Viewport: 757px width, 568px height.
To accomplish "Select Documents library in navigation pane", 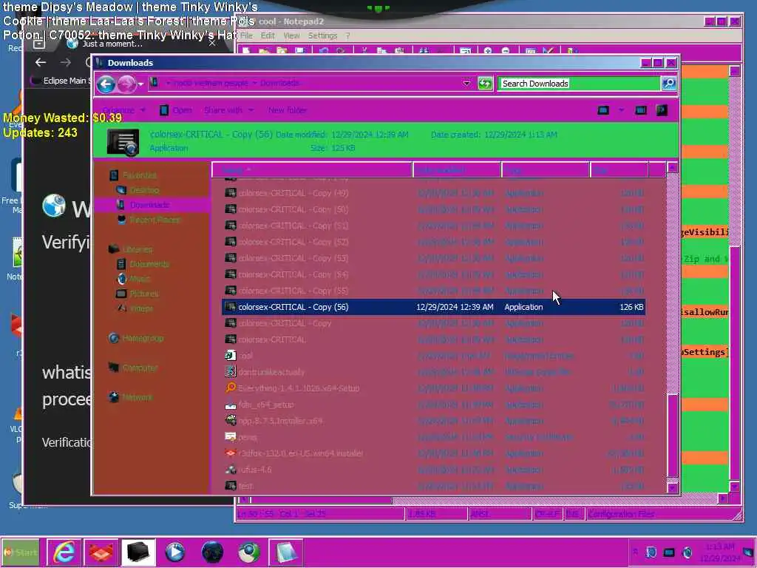I will (x=149, y=264).
